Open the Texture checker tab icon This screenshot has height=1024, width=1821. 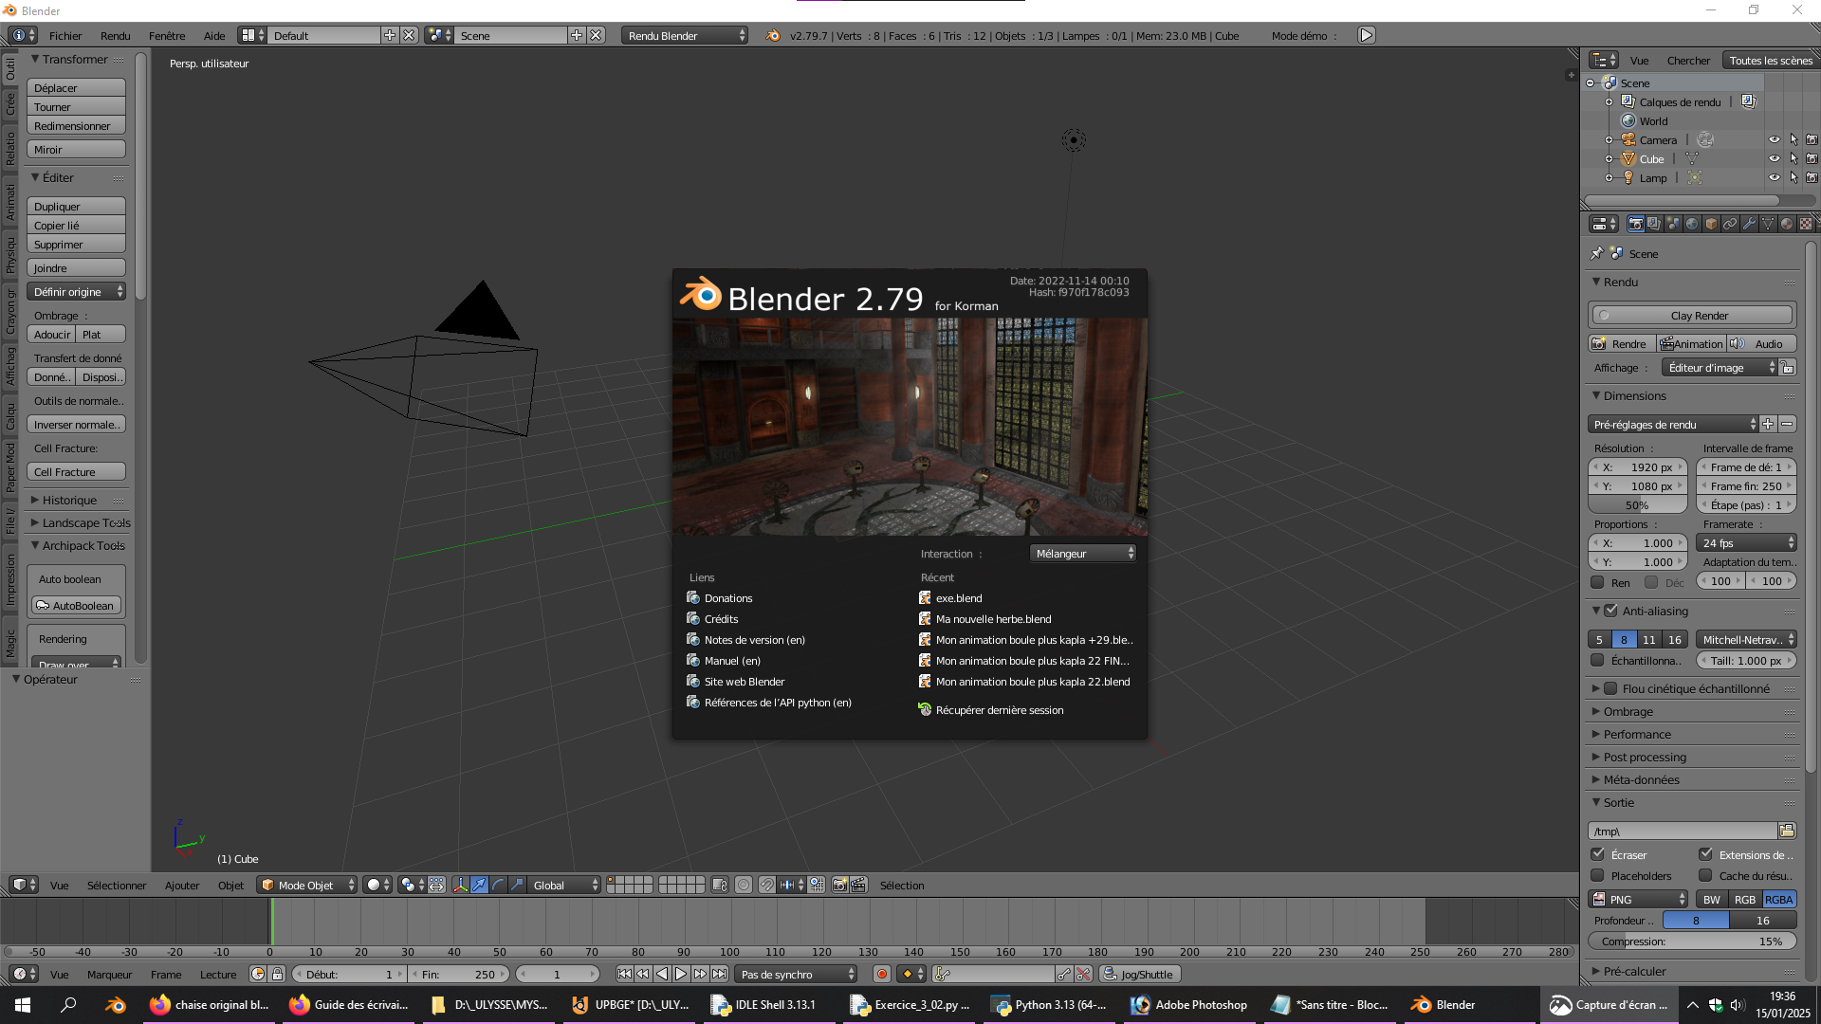click(1806, 224)
